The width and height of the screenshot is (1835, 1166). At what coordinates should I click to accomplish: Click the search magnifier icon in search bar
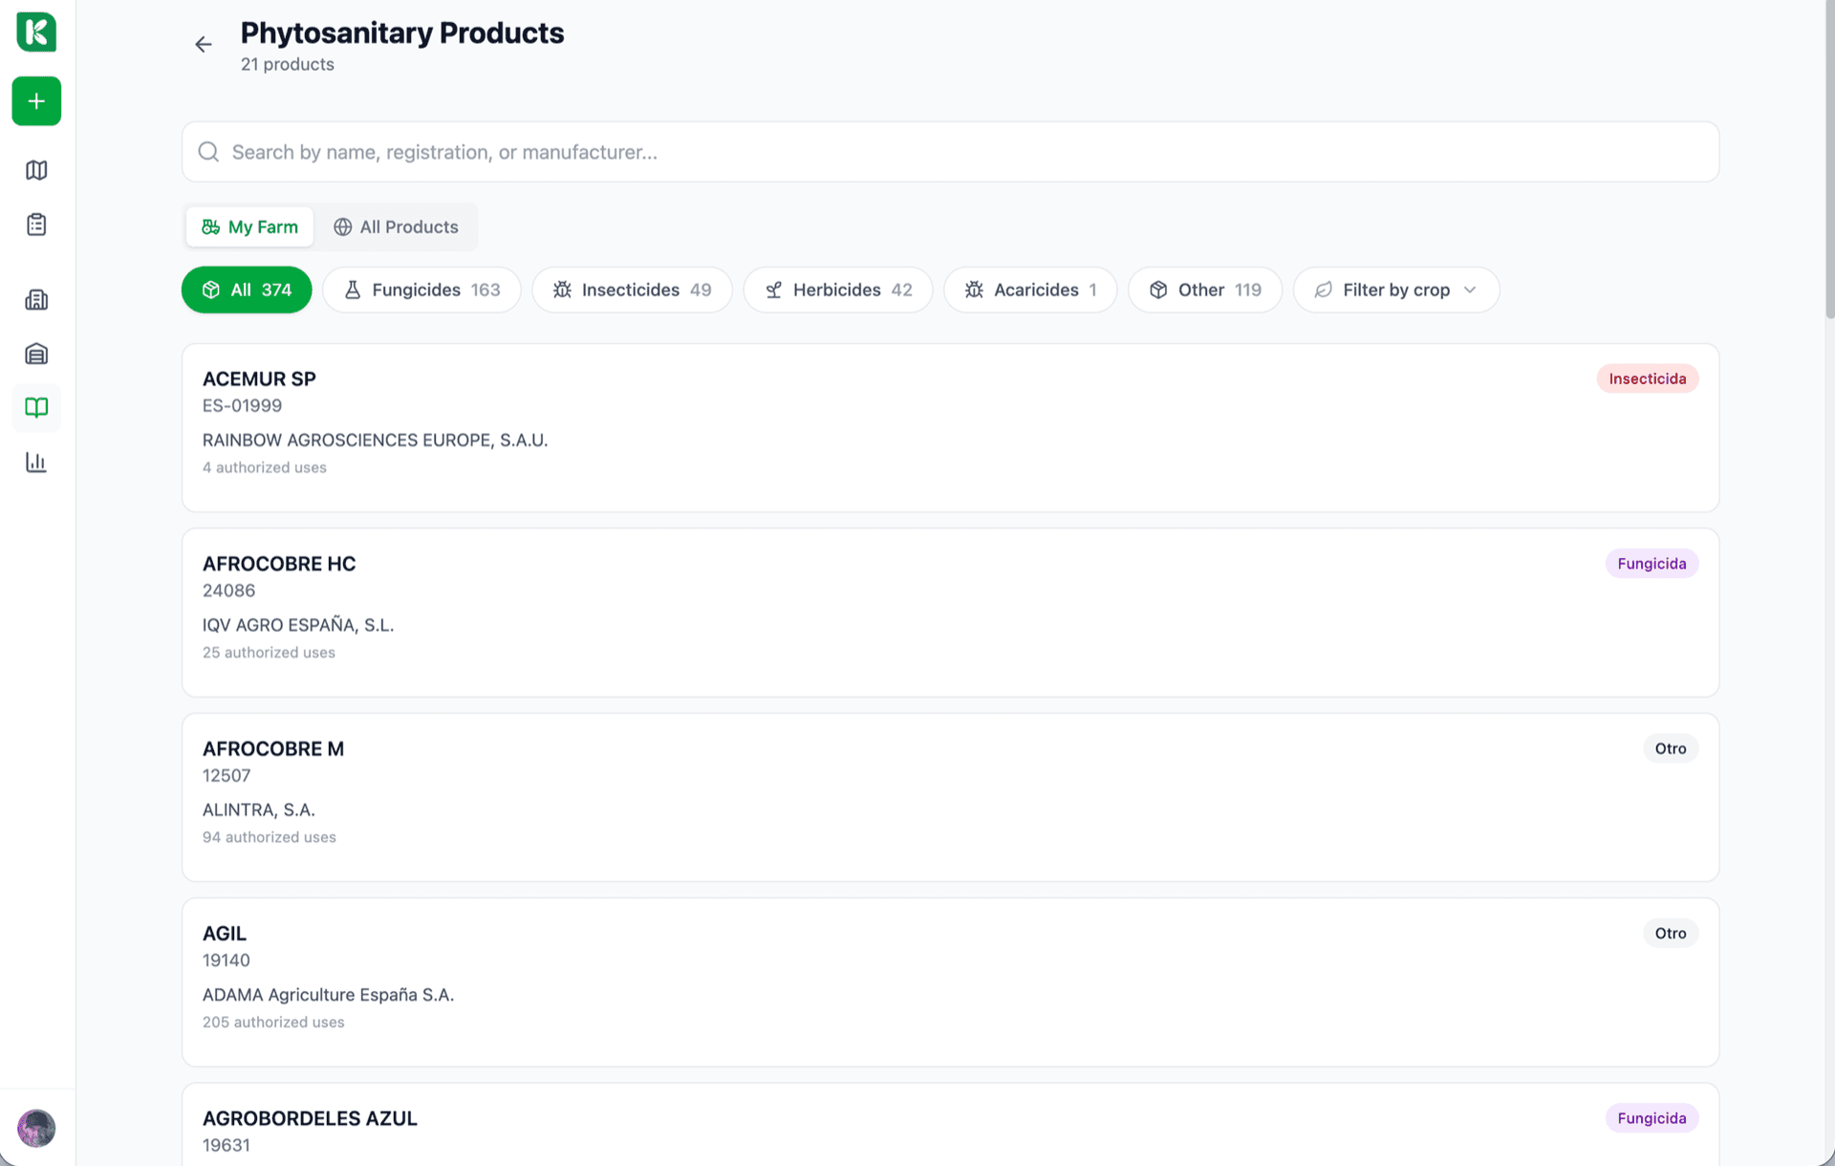(208, 151)
